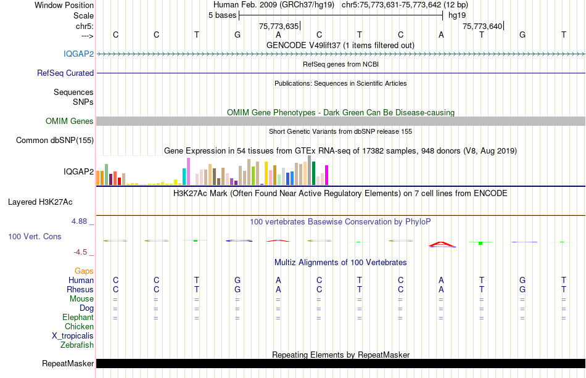The height and width of the screenshot is (378, 586).
Task: Click the H3K27Ac Mark track title
Action: (x=340, y=194)
